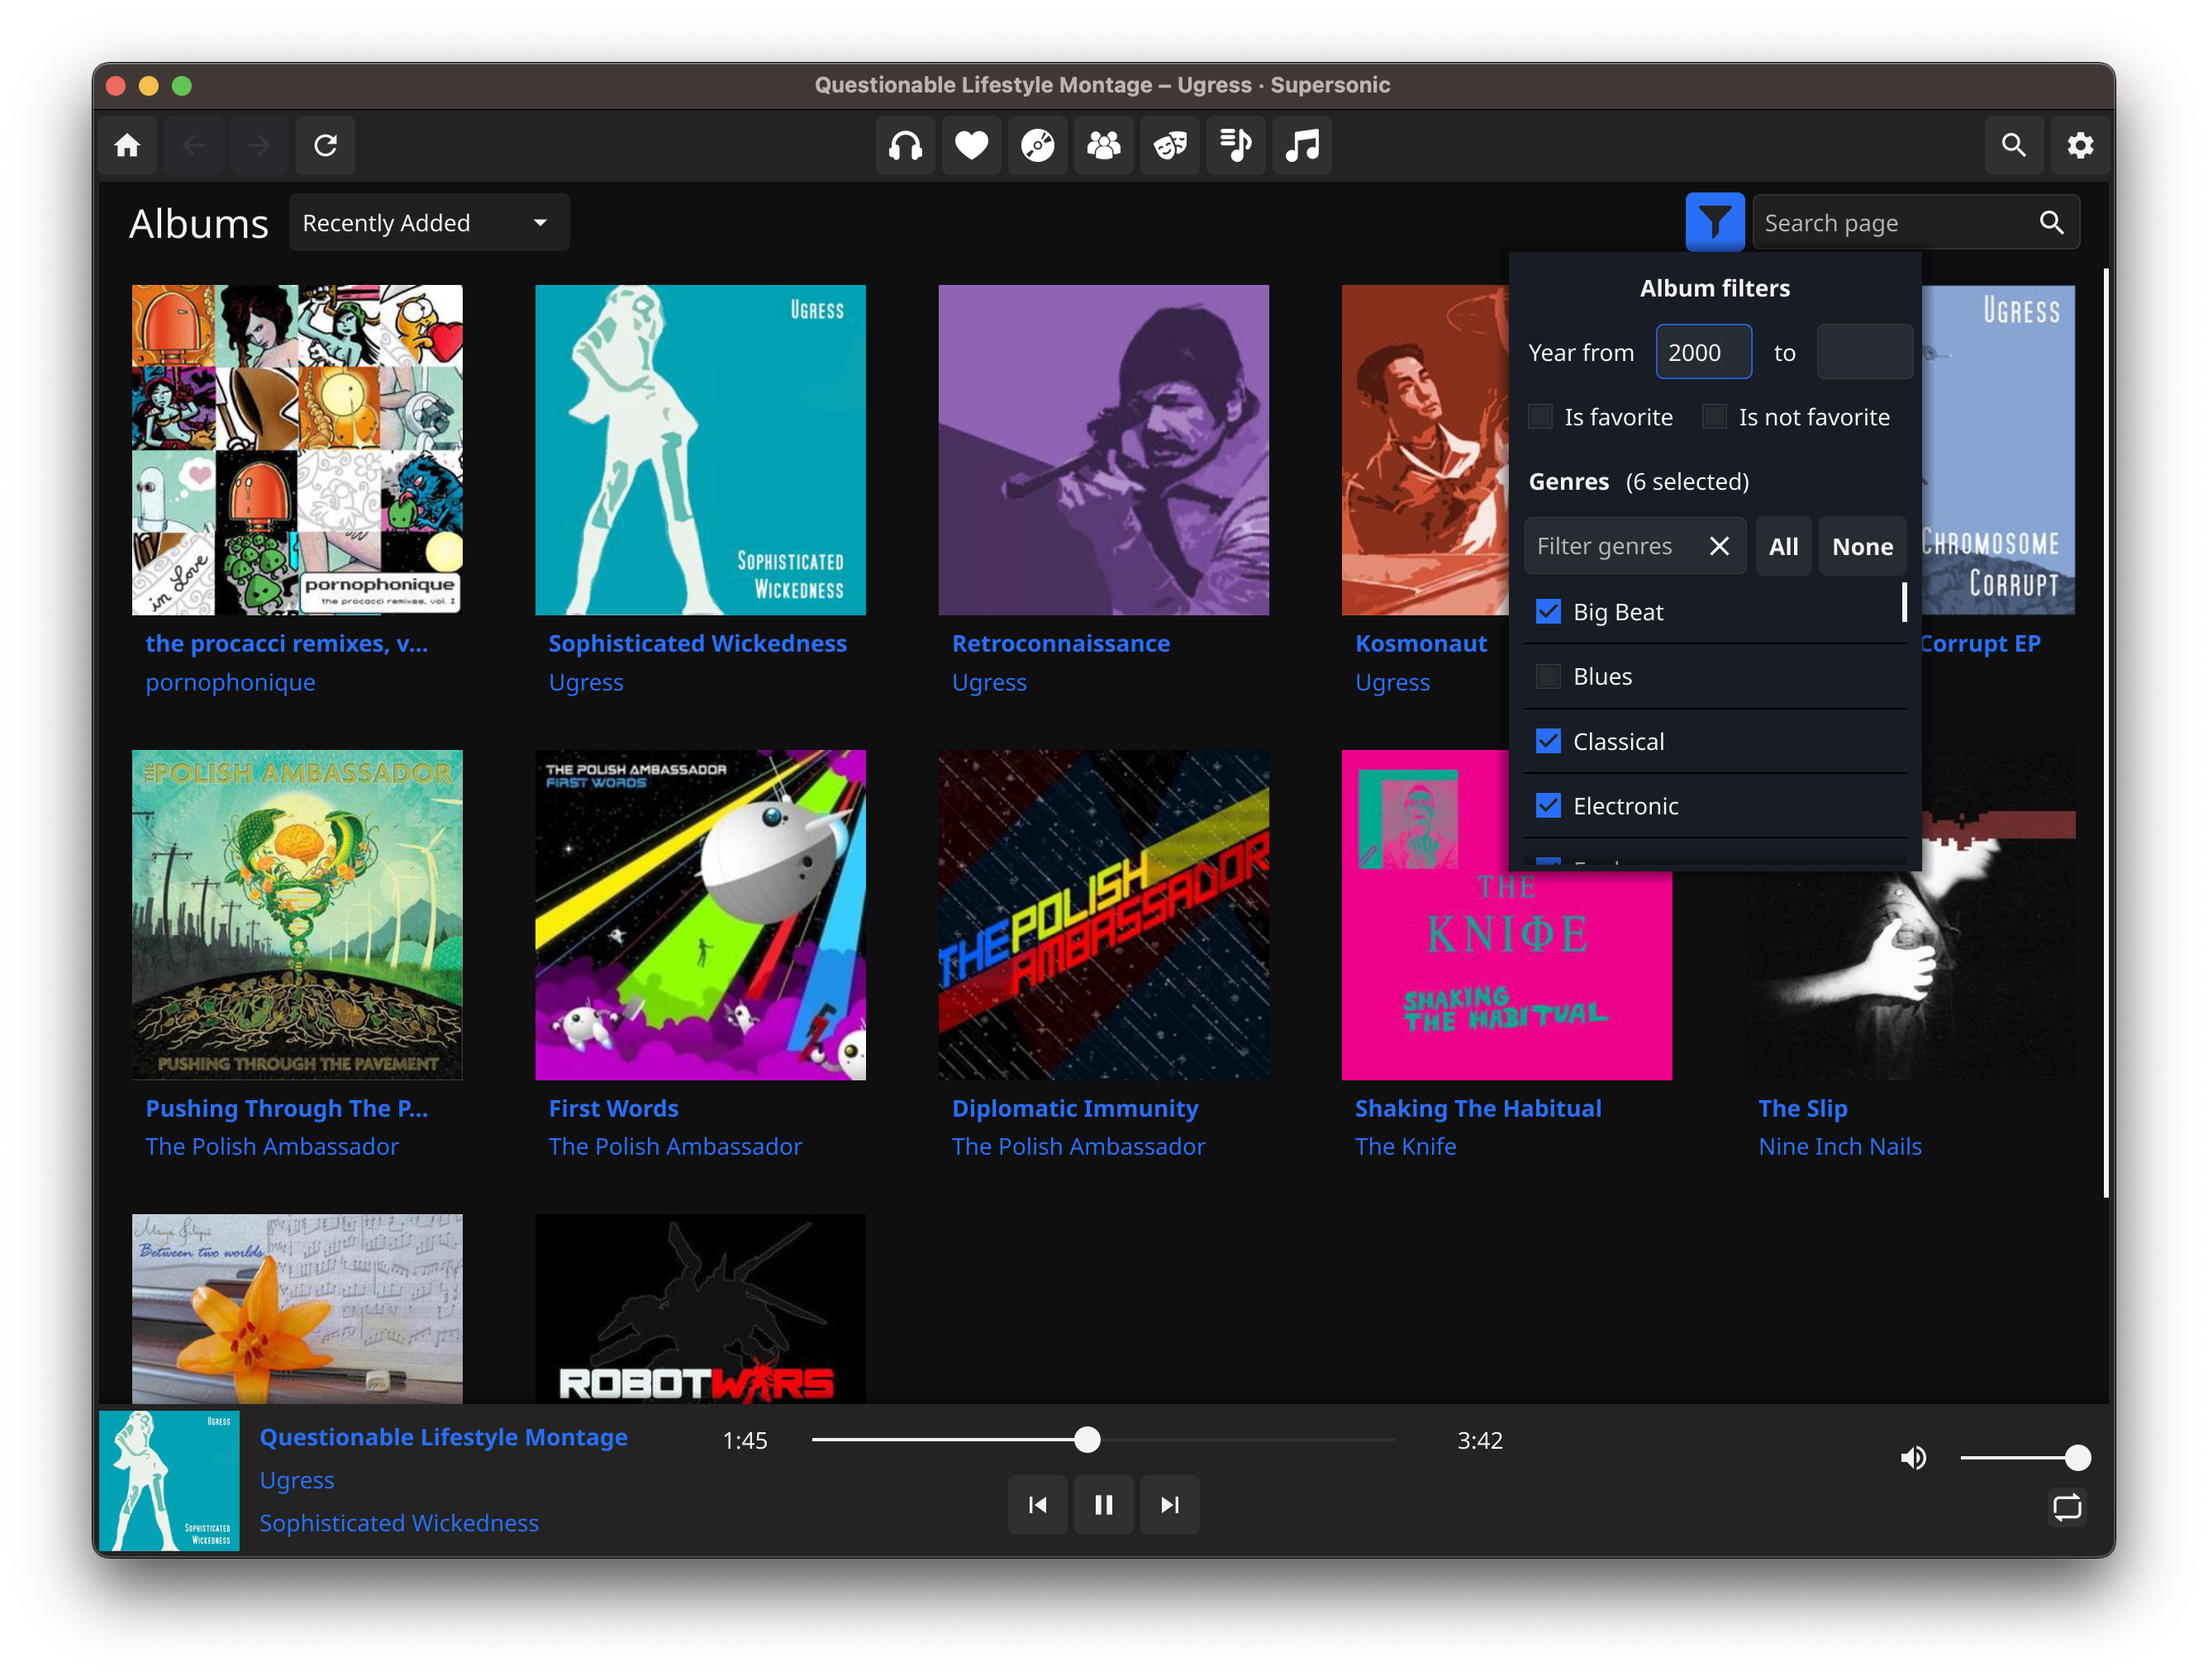Open the Albums disc icon

1037,146
